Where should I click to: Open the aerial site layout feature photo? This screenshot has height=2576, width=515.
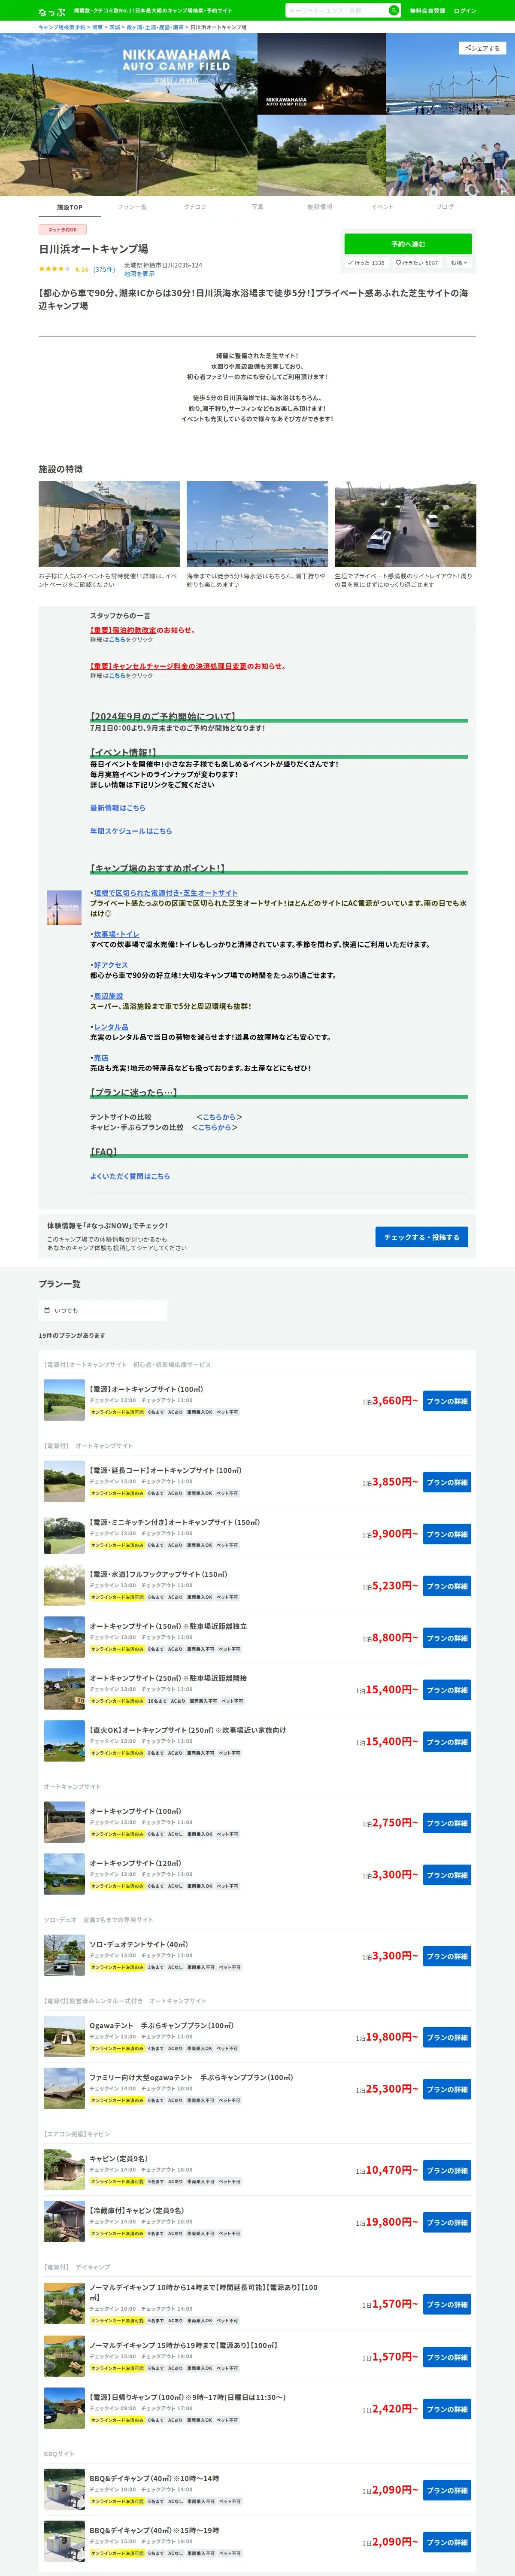[x=405, y=524]
